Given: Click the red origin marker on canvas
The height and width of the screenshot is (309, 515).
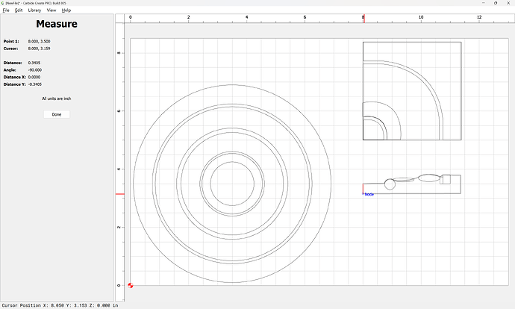Looking at the screenshot, I should [x=131, y=284].
